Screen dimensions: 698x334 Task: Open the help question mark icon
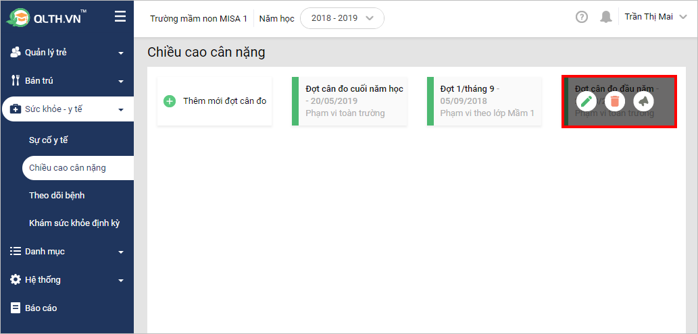582,17
